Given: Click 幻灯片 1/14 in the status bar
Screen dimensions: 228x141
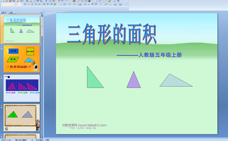Looking at the screenshot, I should pyautogui.click(x=6, y=140).
